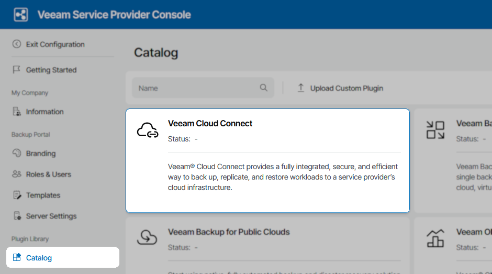Click the Exit Configuration back arrow icon
Image resolution: width=492 pixels, height=274 pixels.
(17, 44)
